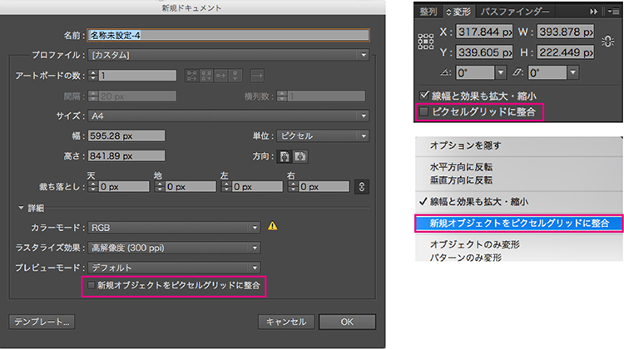Toggle 線幅と効果も拡大・縮小 menu item
This screenshot has height=349, width=624.
coord(518,202)
